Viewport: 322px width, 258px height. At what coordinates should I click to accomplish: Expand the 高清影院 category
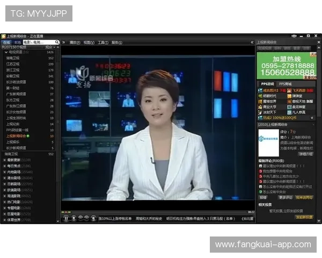point(4,196)
